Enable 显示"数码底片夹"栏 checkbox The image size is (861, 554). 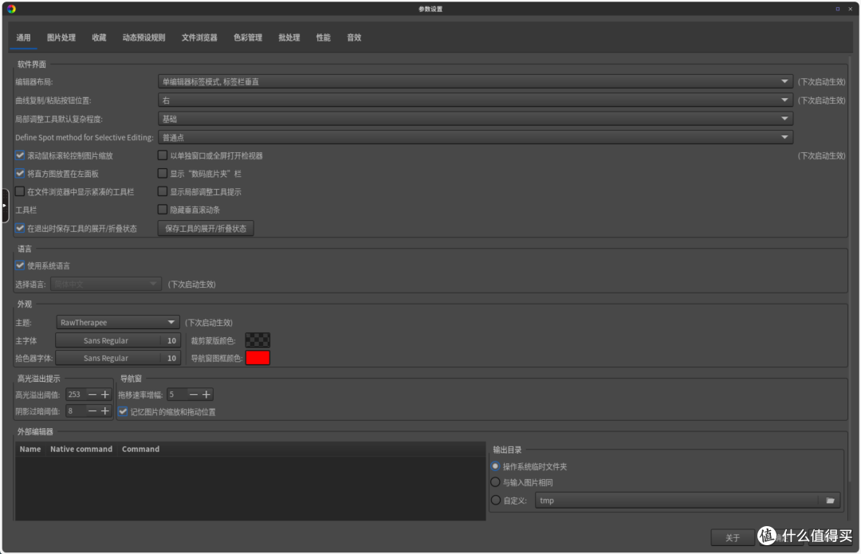point(163,174)
